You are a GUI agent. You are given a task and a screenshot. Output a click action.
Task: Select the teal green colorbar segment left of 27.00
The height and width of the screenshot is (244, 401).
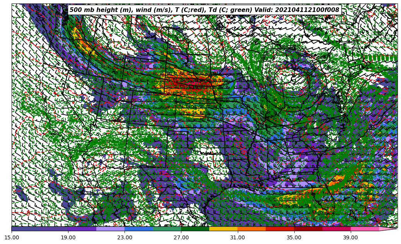coord(167,229)
